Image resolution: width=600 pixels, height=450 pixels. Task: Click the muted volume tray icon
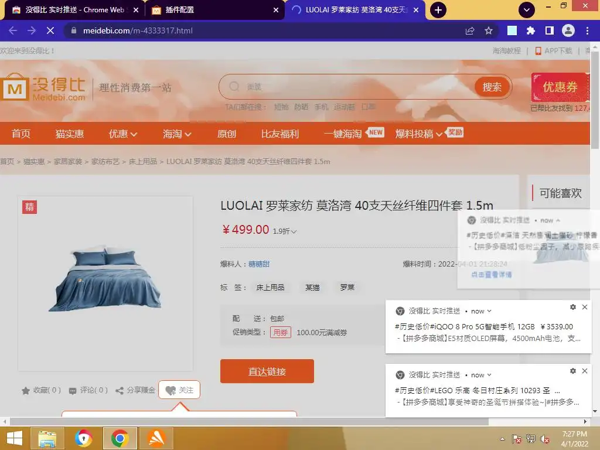click(x=545, y=439)
